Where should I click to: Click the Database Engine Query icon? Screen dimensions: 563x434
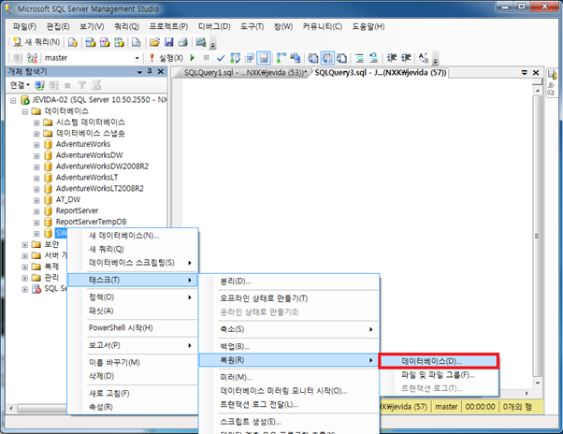click(73, 42)
